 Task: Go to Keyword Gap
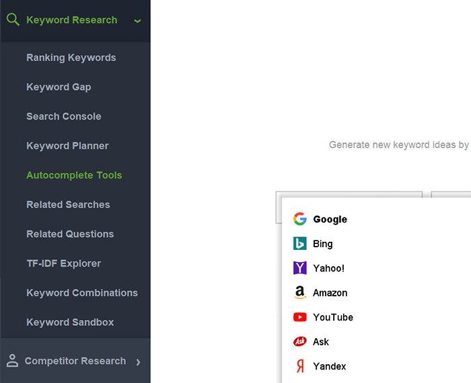pos(59,87)
